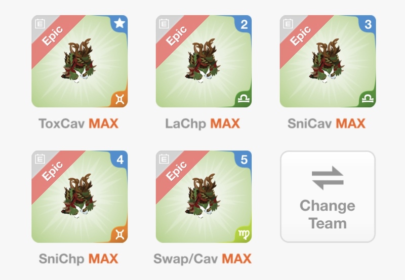The width and height of the screenshot is (405, 280).
Task: Click the swap arrows on Change Team
Action: coord(328,178)
